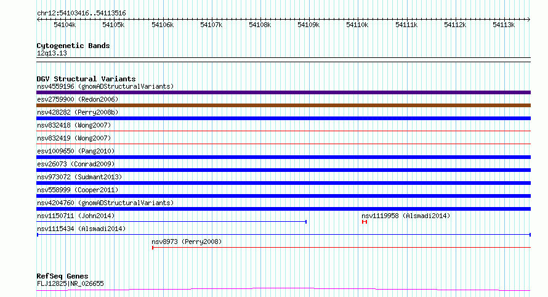Click the red nsv8973 variant line

coord(342,248)
